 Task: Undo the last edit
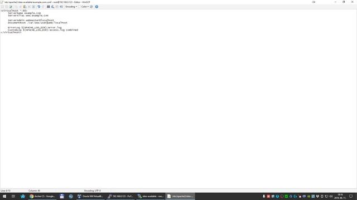tap(38, 7)
